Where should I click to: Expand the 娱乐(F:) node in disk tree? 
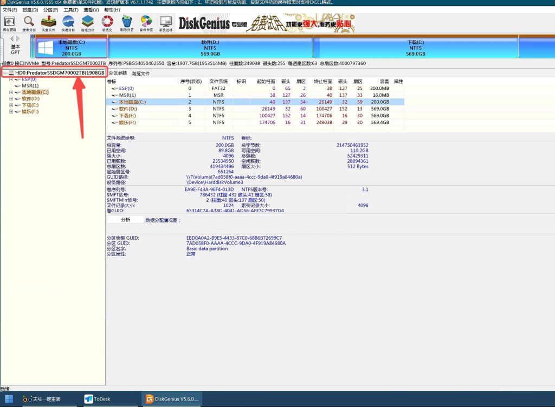pyautogui.click(x=11, y=112)
